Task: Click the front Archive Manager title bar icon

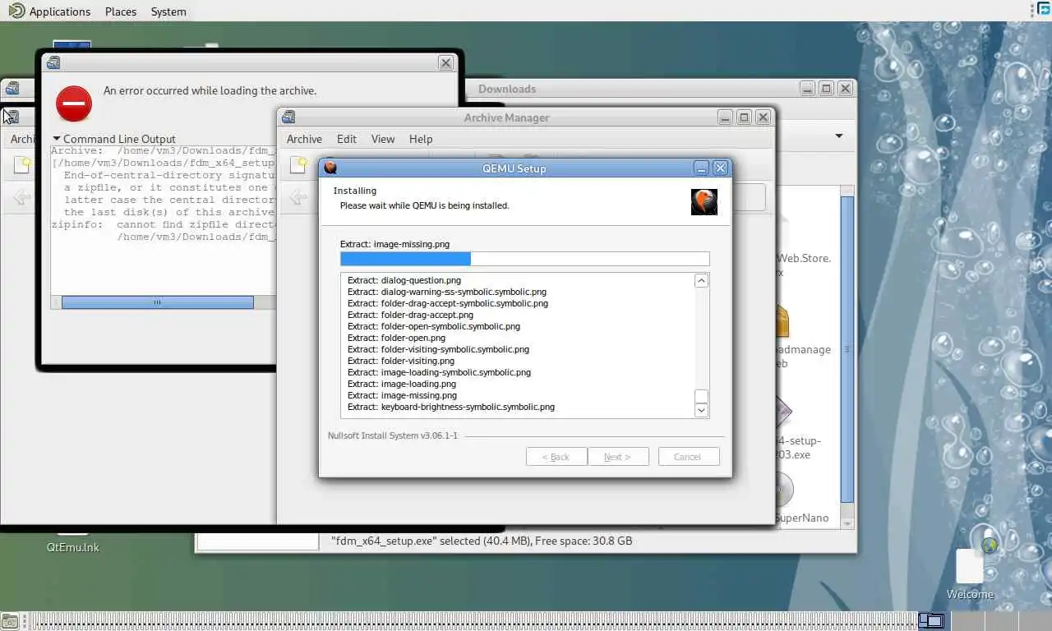Action: pos(288,117)
